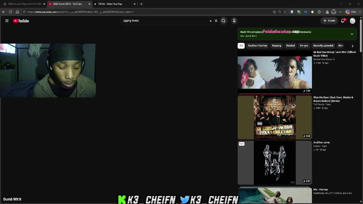The height and width of the screenshot is (204, 363).
Task: Open the Jack Who video thumbnail
Action: click(275, 72)
